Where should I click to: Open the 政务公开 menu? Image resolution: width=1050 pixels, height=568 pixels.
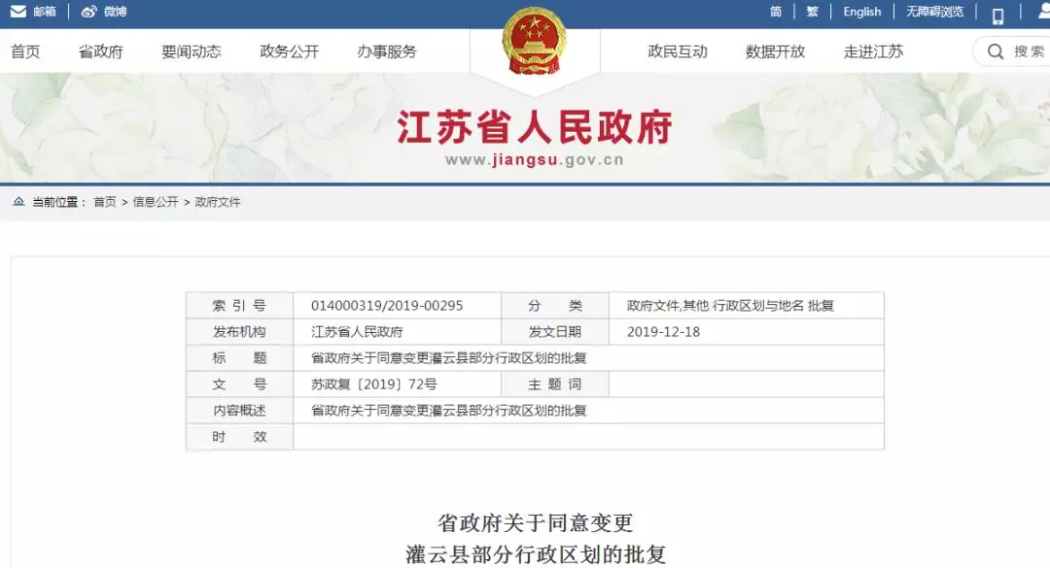[290, 51]
